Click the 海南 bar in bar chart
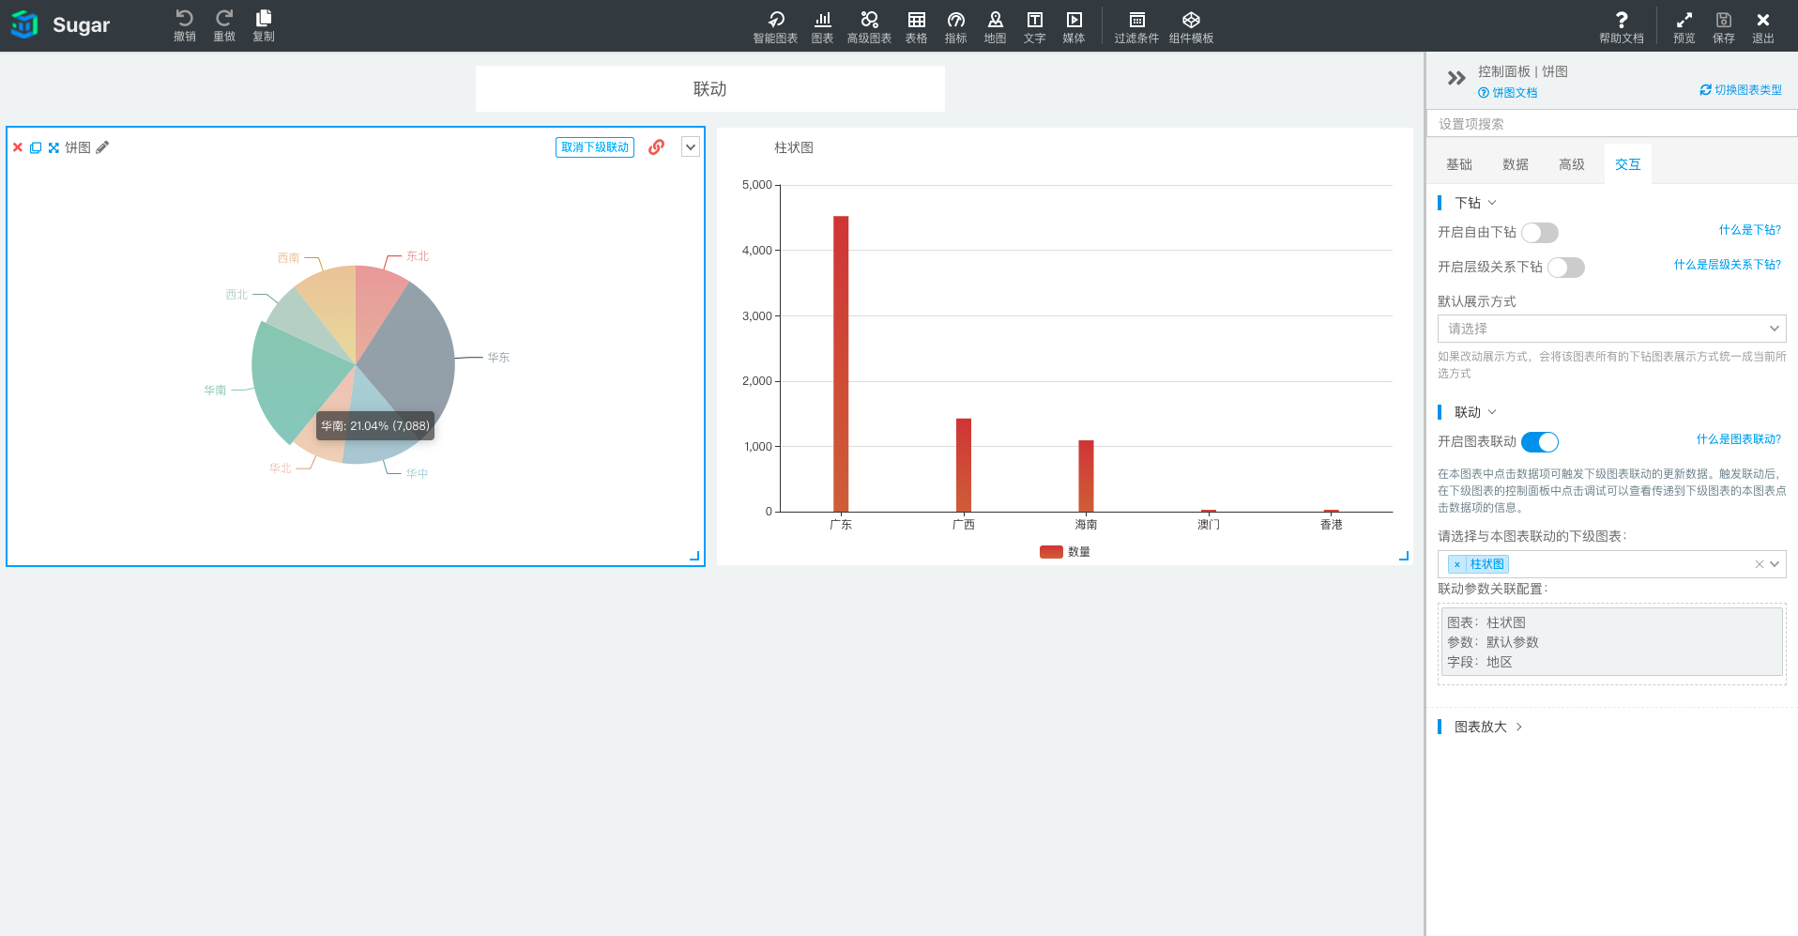This screenshot has height=936, width=1798. pyautogui.click(x=1086, y=476)
